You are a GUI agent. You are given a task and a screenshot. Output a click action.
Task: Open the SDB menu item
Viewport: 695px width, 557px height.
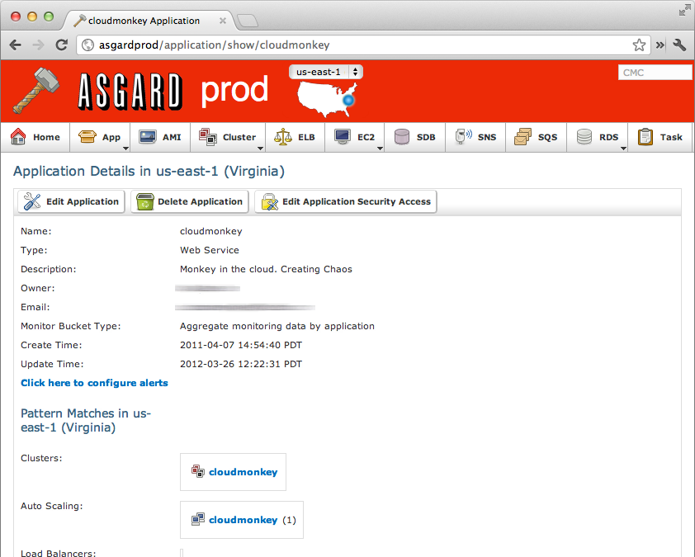click(415, 137)
